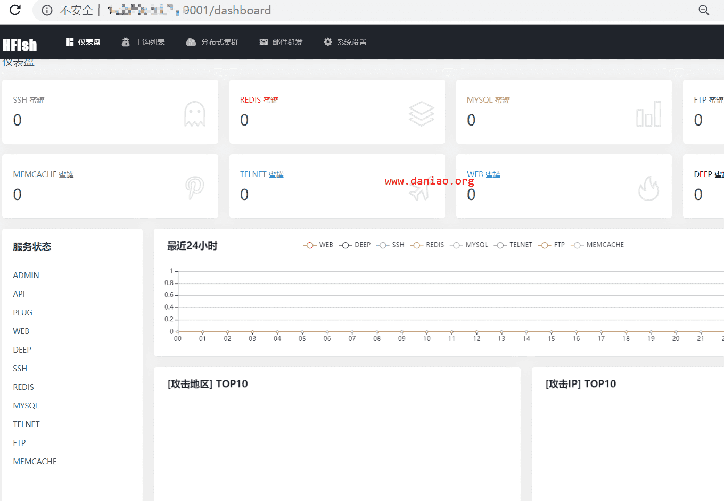The image size is (724, 501).
Task: Toggle the MYSQL series in chart legend
Action: [x=469, y=245]
